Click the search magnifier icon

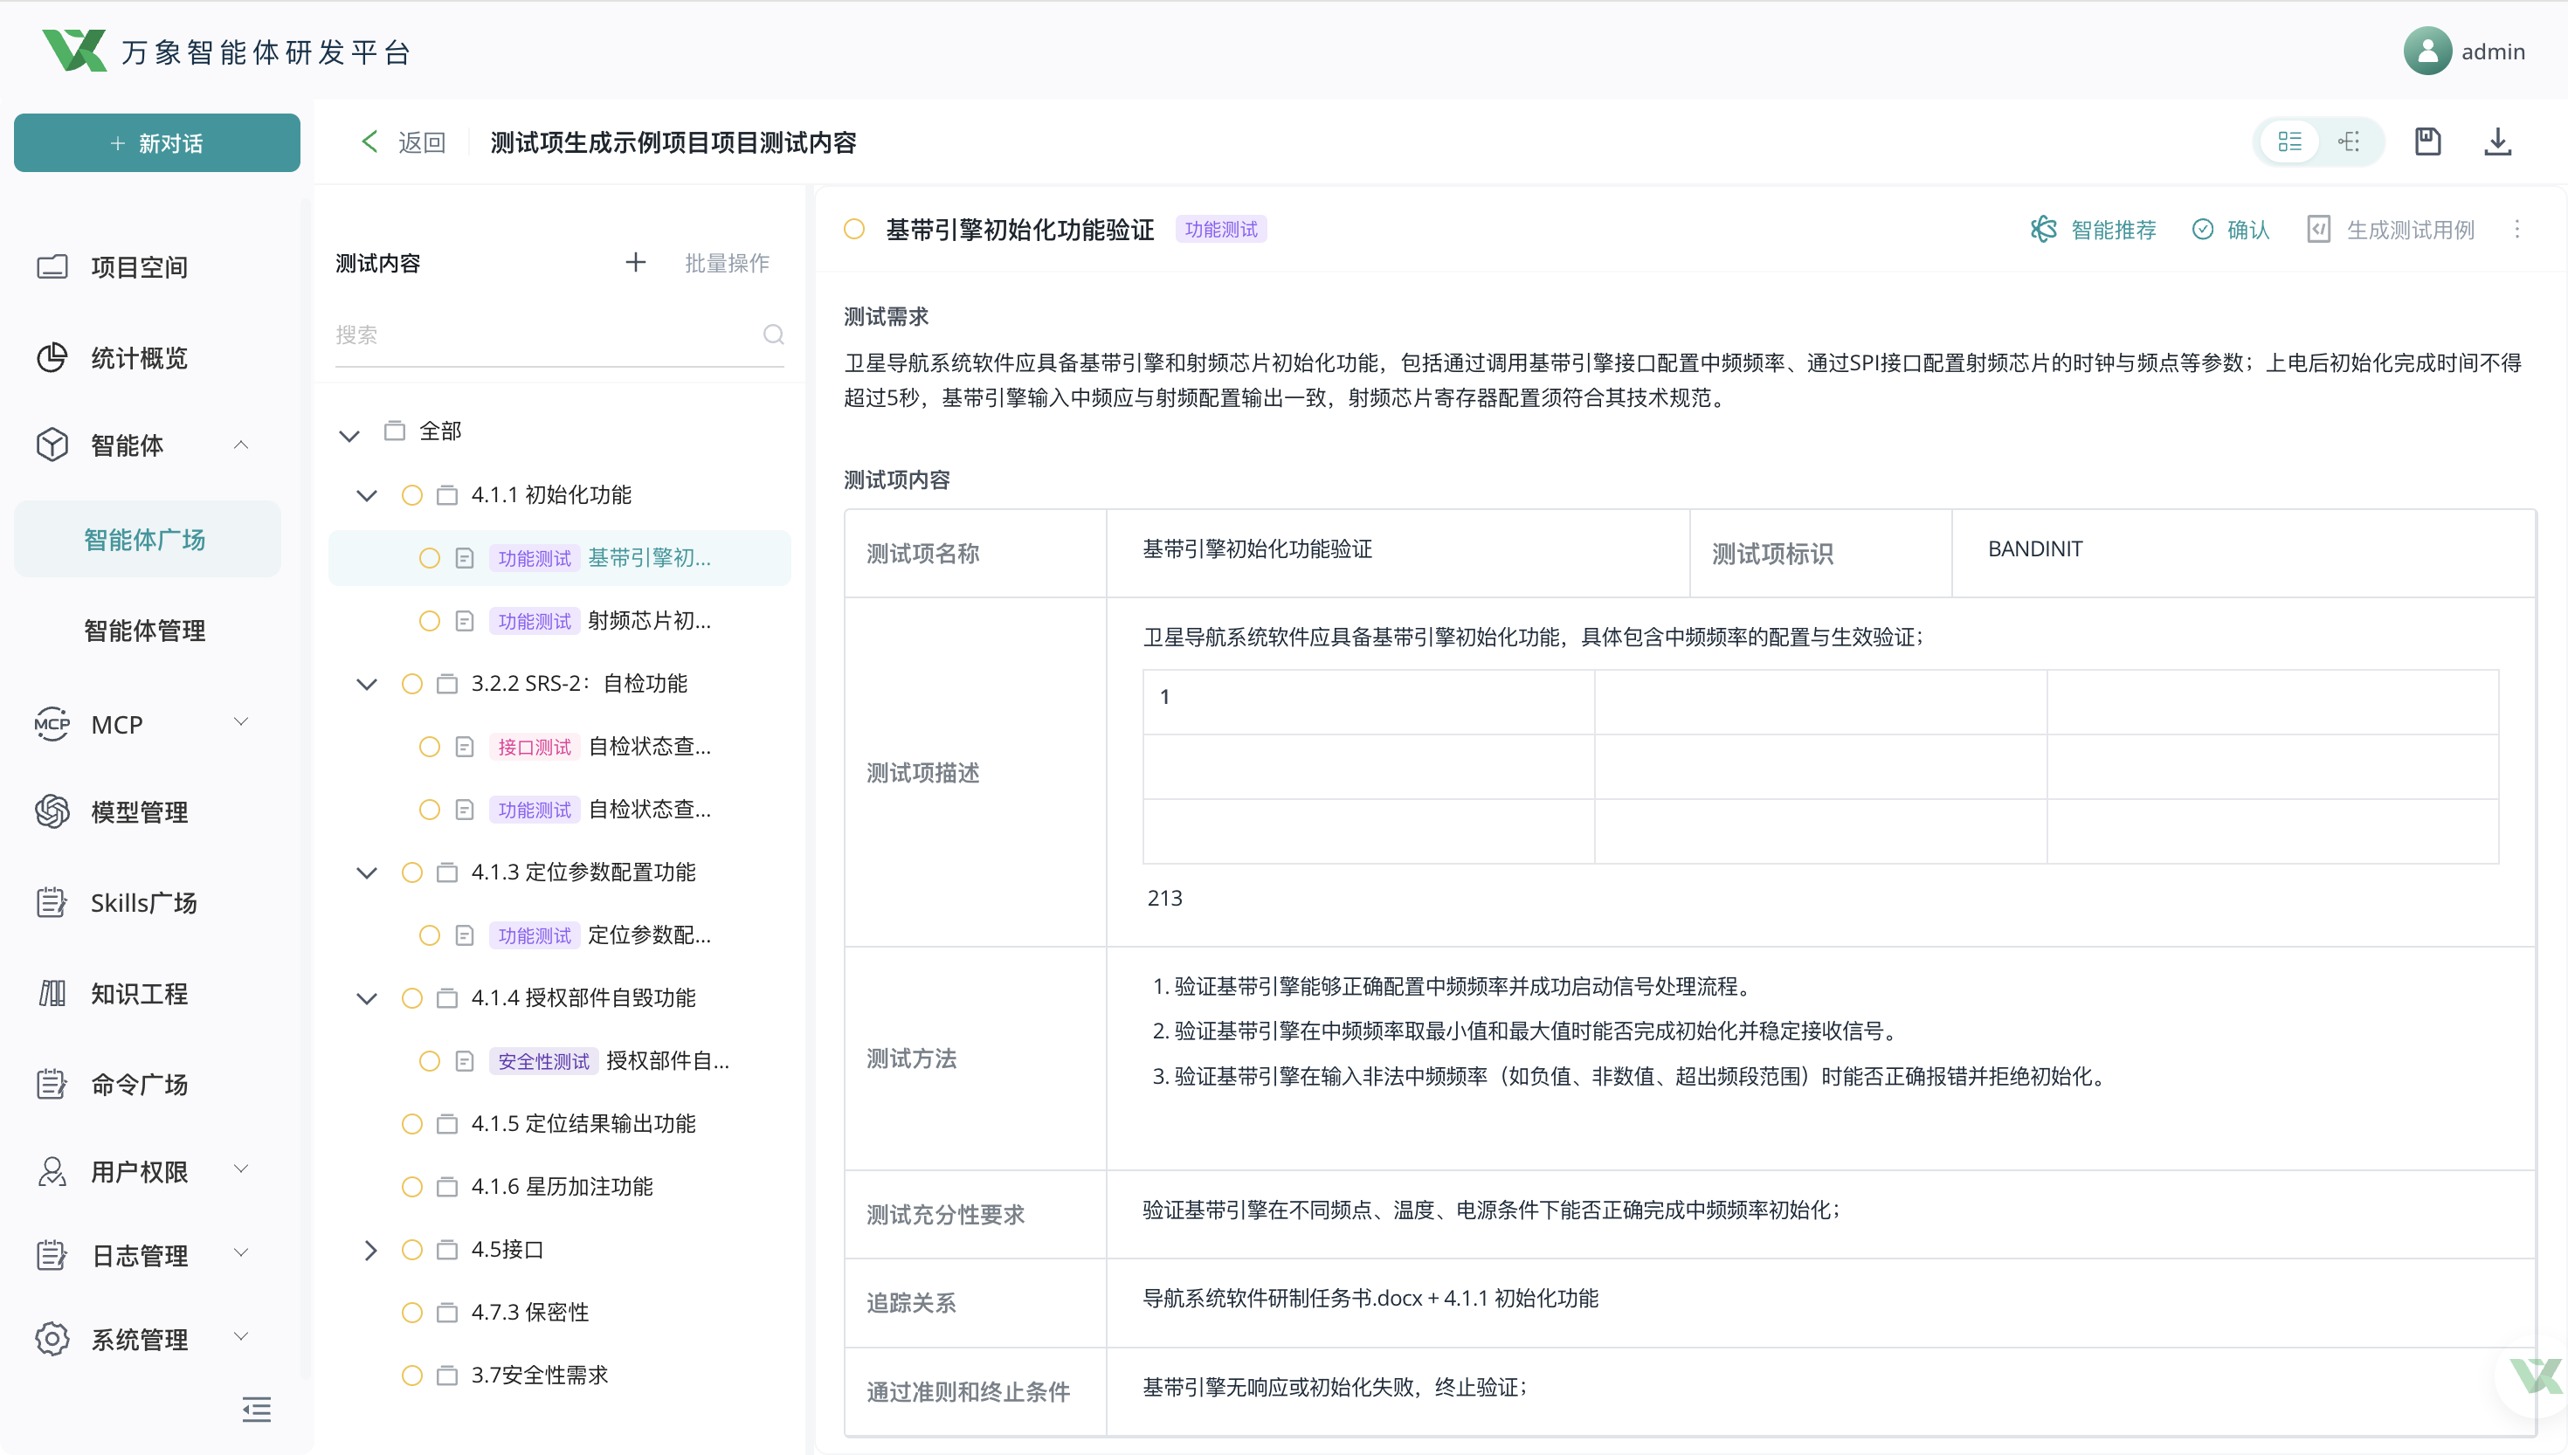click(773, 334)
